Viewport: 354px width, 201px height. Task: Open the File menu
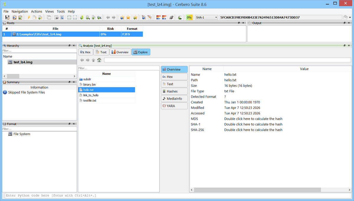[6, 12]
